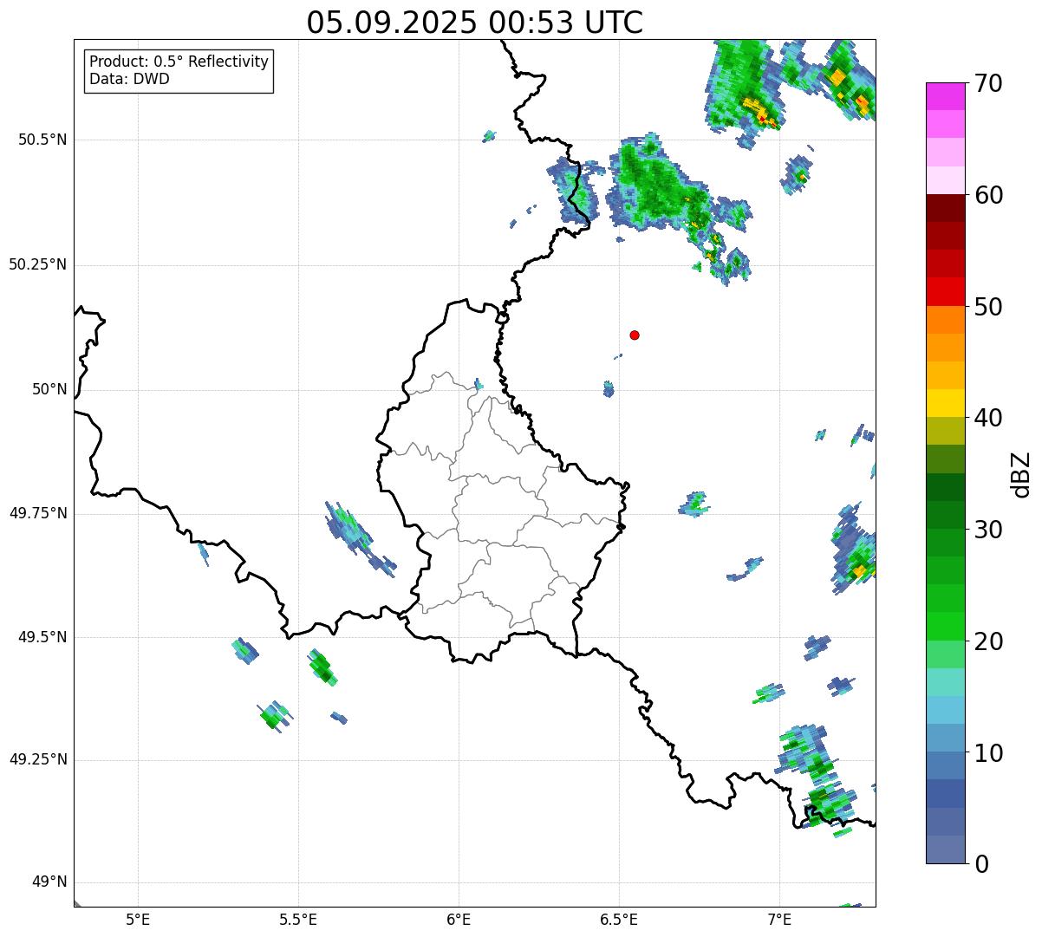Click the 5°E longitude axis label
Viewport: 1042px width, 937px height.
(x=138, y=919)
